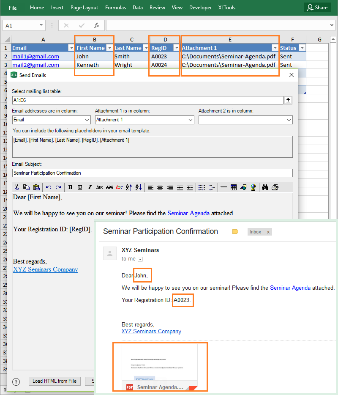Toggle the numbered list formatting

coord(202,187)
